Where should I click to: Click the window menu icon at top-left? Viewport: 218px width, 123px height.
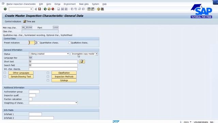tap(3, 4)
